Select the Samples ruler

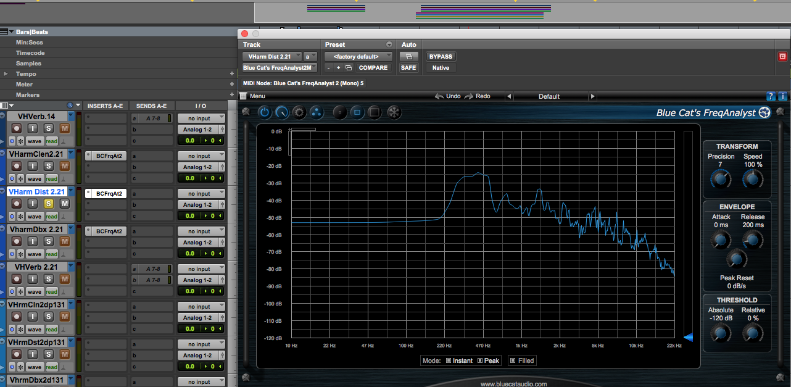[x=28, y=64]
